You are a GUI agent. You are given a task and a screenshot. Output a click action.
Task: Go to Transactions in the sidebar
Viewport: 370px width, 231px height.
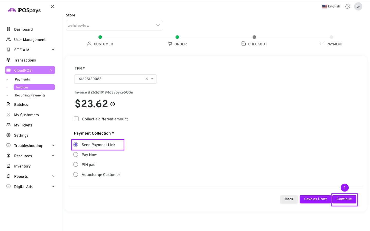click(25, 60)
